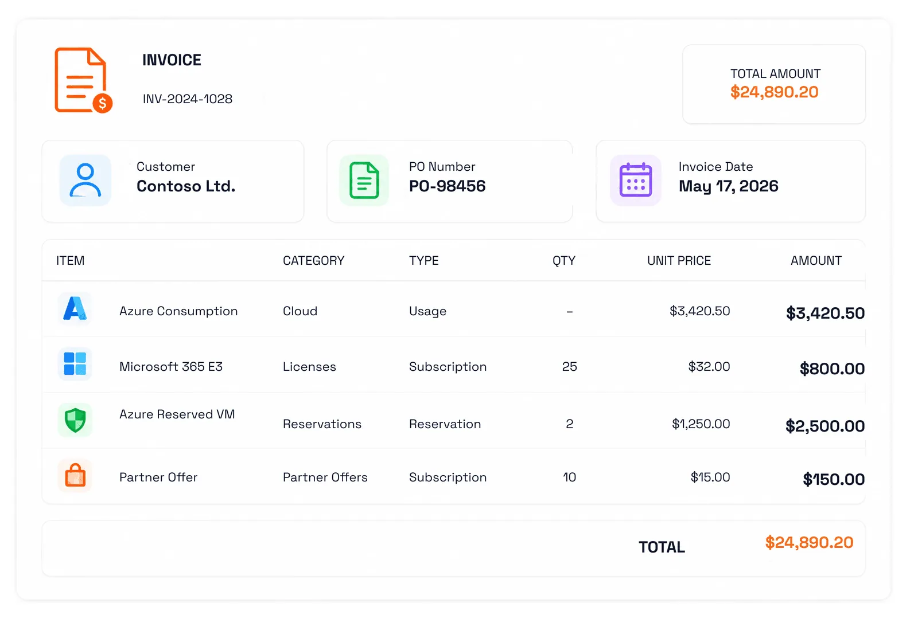918x619 pixels.
Task: Click quantity 2 in Azure Reserved VM row
Action: coord(569,424)
